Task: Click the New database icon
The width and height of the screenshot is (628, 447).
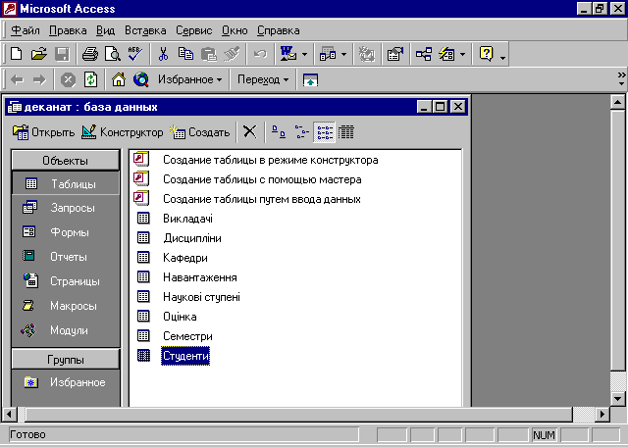Action: 16,54
